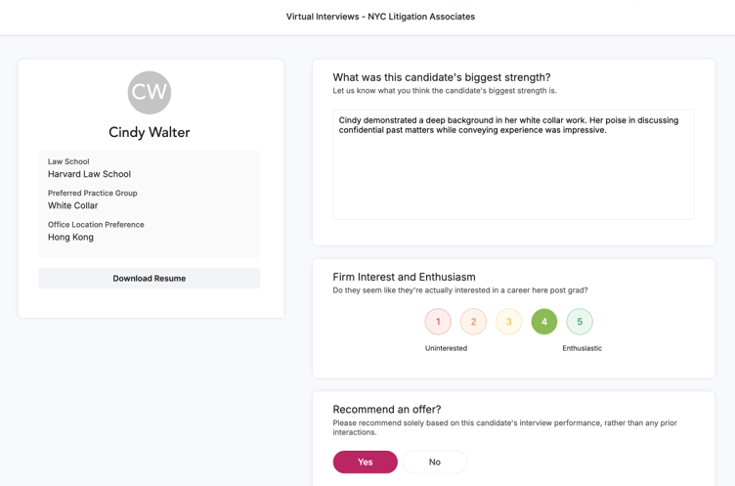
Task: Click the biggest strength question heading
Action: click(x=442, y=77)
